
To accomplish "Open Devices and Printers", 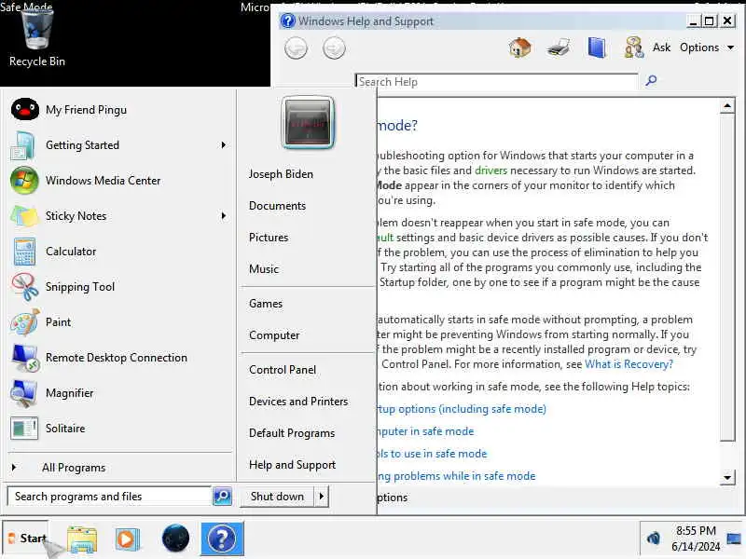I will click(x=298, y=402).
